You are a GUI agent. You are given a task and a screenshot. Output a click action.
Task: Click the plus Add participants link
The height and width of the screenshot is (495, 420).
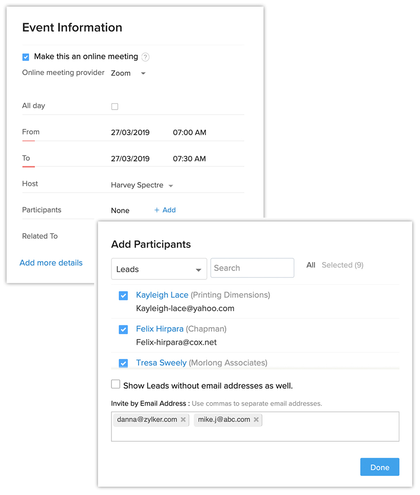pyautogui.click(x=165, y=210)
